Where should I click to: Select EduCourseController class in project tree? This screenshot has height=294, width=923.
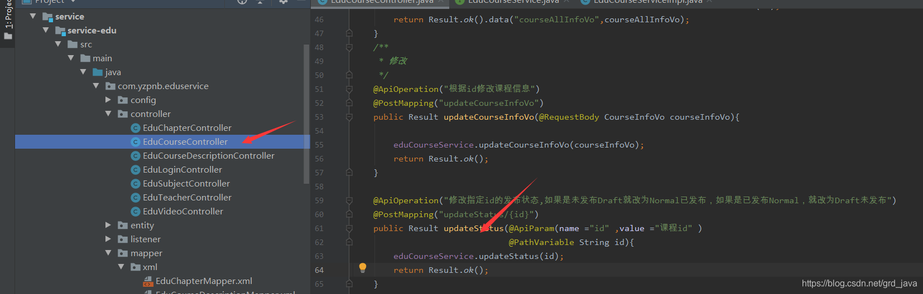coord(185,142)
